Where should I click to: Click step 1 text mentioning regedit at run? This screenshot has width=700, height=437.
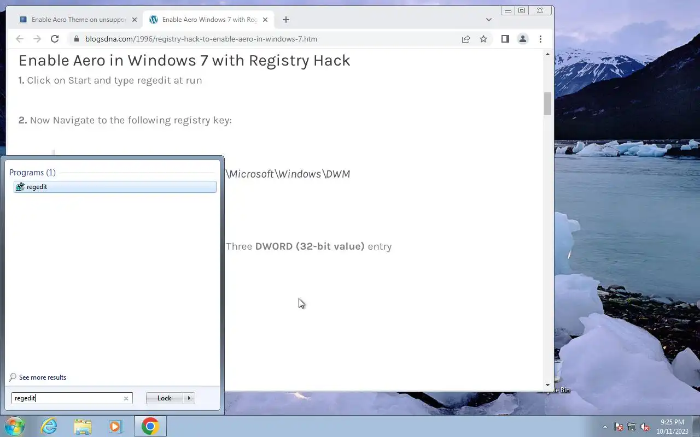110,80
